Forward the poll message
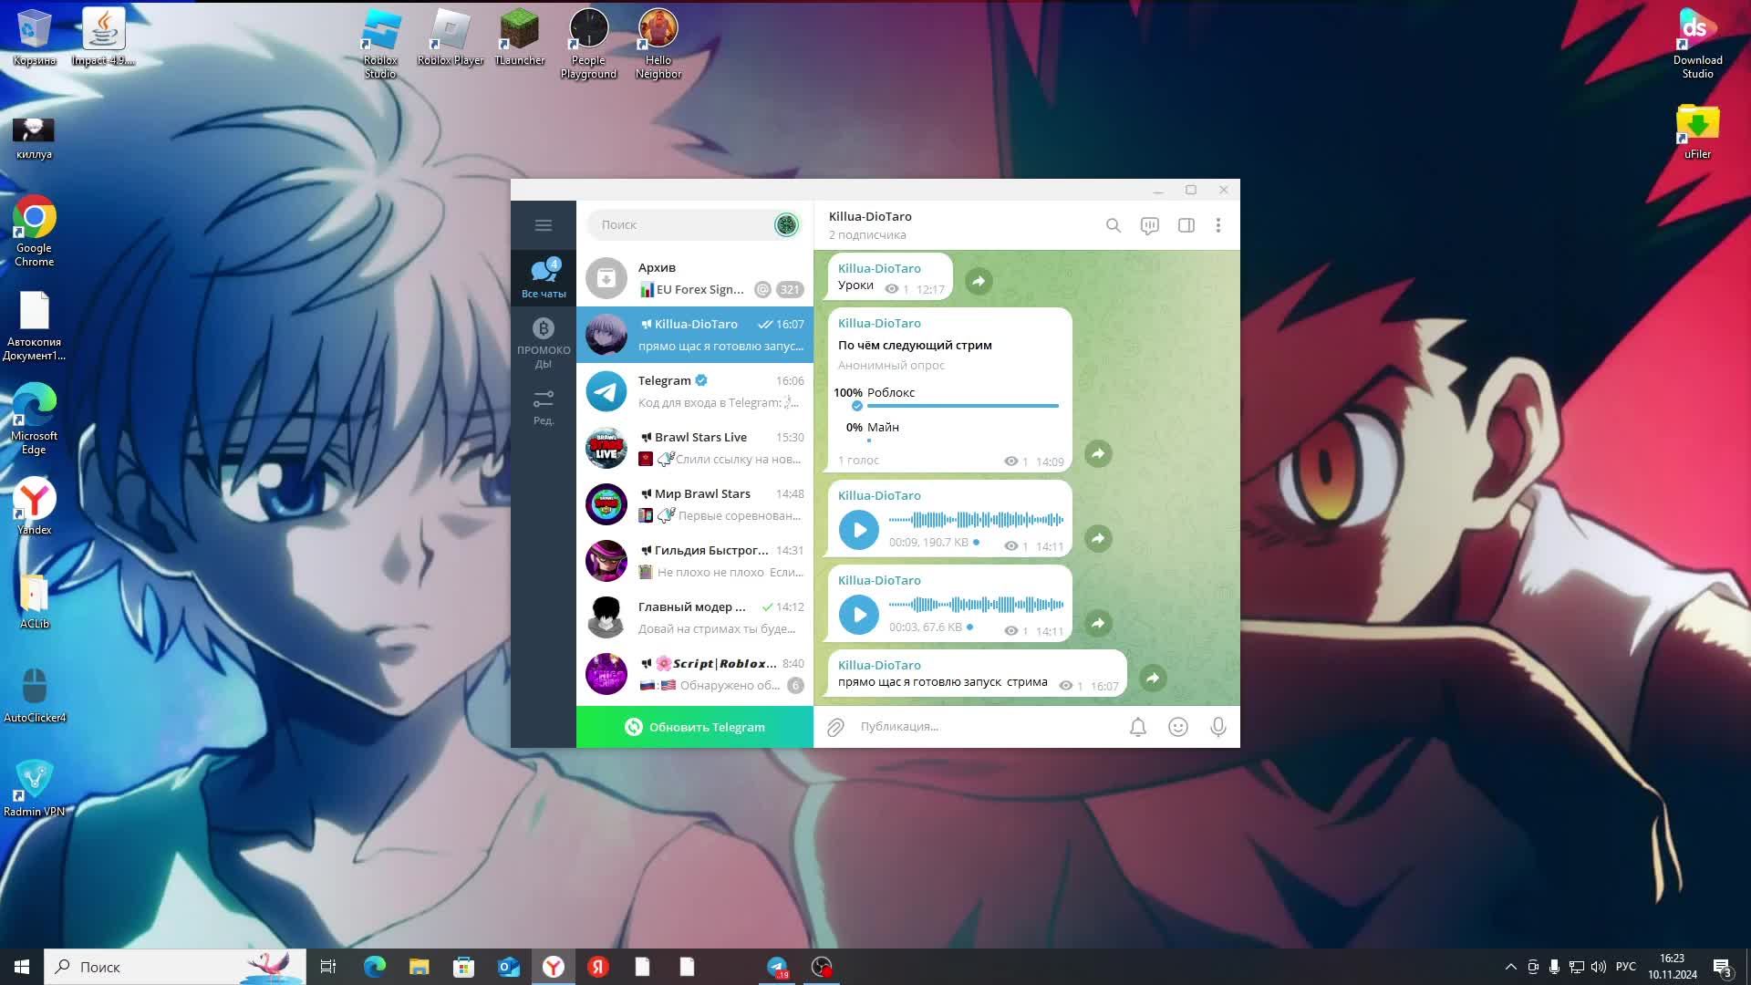The image size is (1751, 985). coord(1098,454)
